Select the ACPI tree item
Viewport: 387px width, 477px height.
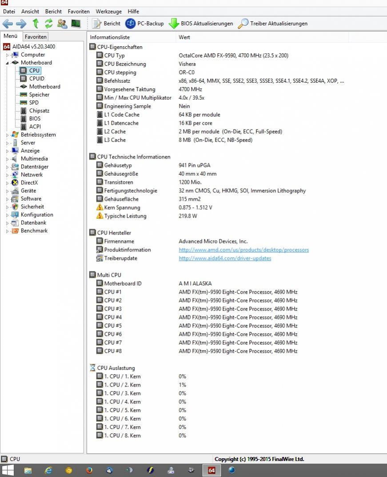tap(35, 126)
